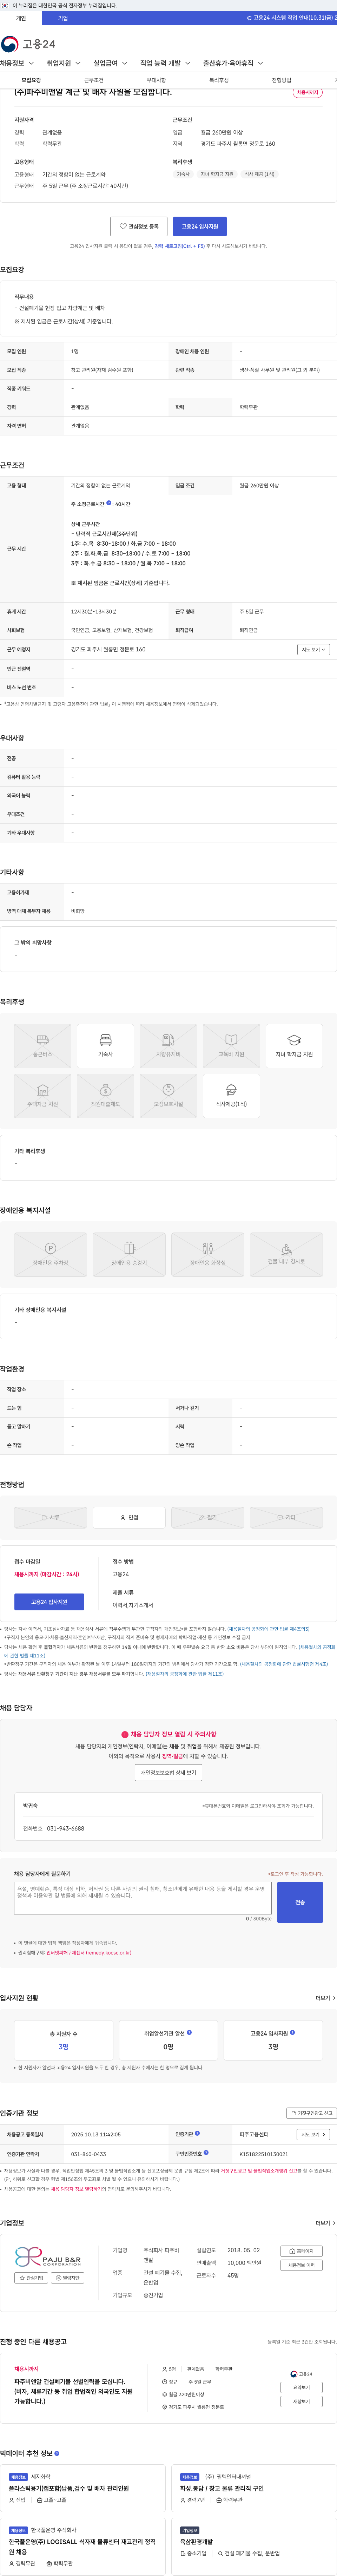Open the 직업 능력 개발 menu
The height and width of the screenshot is (2576, 337).
[x=165, y=63]
